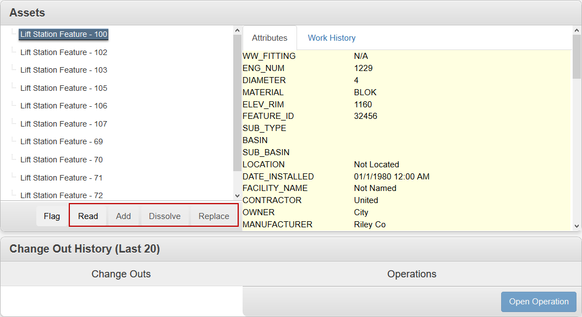The image size is (582, 317).
Task: Click the Open Operation button
Action: tap(539, 302)
